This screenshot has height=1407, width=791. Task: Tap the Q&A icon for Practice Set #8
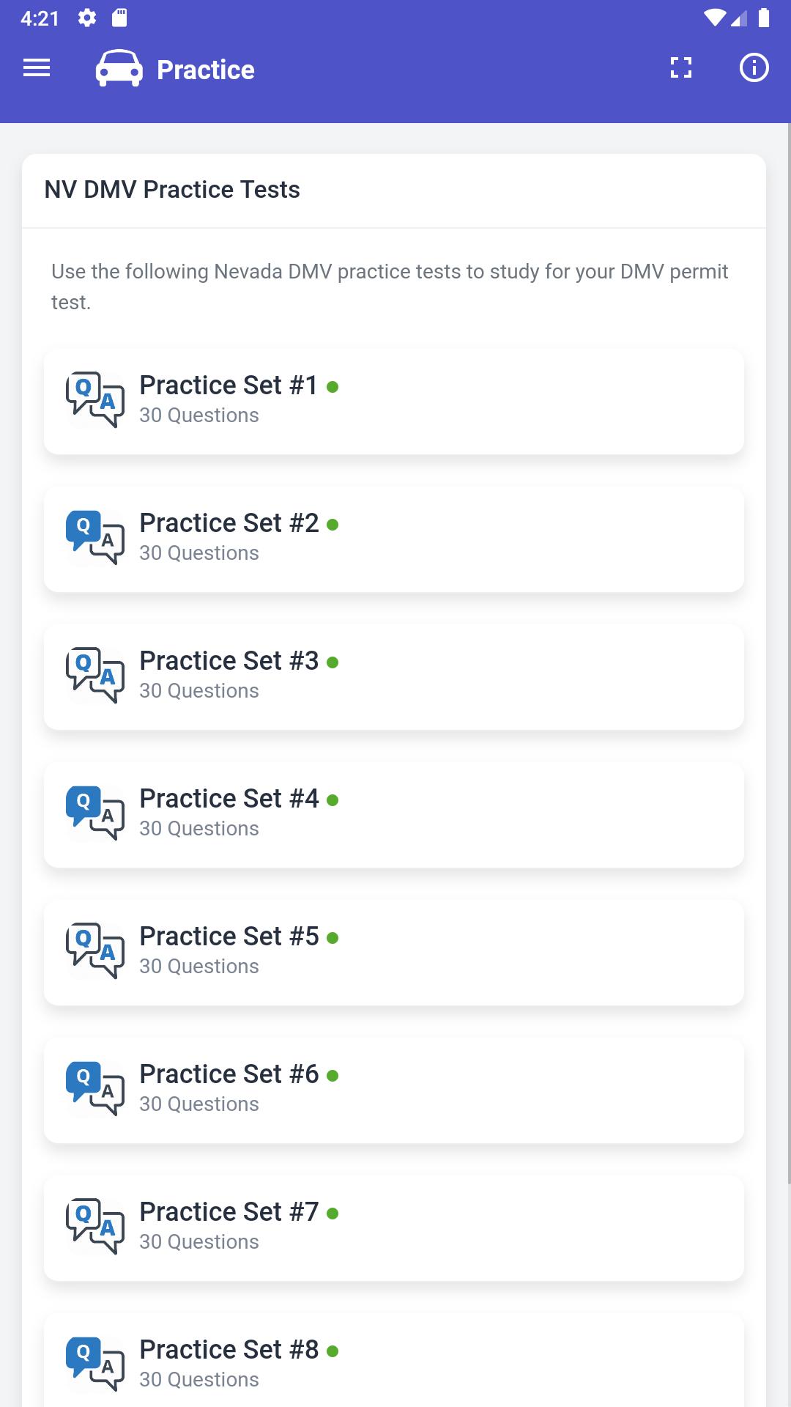point(95,1364)
